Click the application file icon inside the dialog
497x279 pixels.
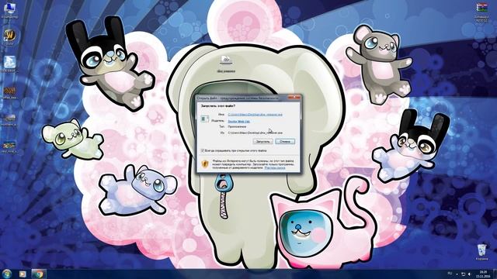coord(205,119)
